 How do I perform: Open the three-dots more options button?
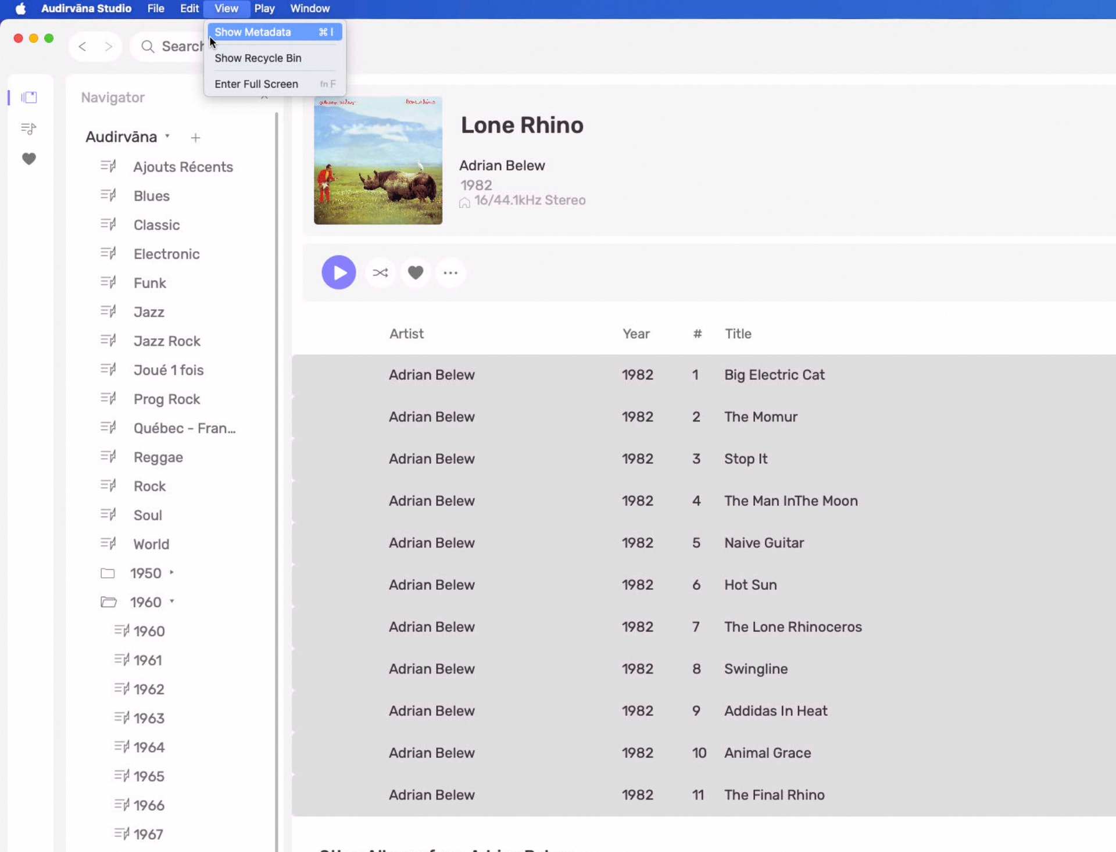pyautogui.click(x=450, y=272)
